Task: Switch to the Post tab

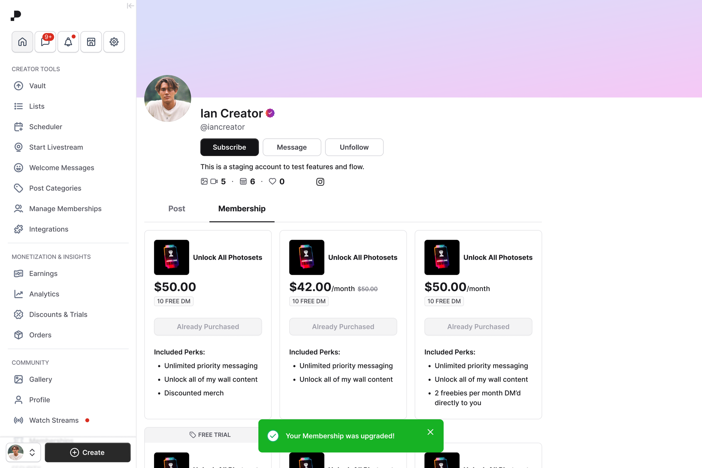Action: (x=177, y=209)
